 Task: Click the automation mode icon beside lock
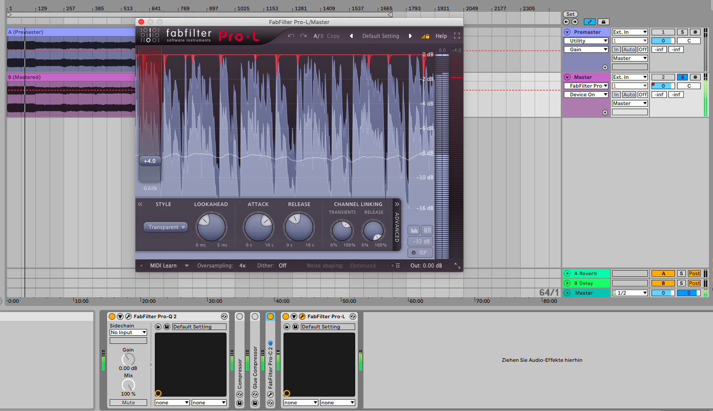point(589,22)
